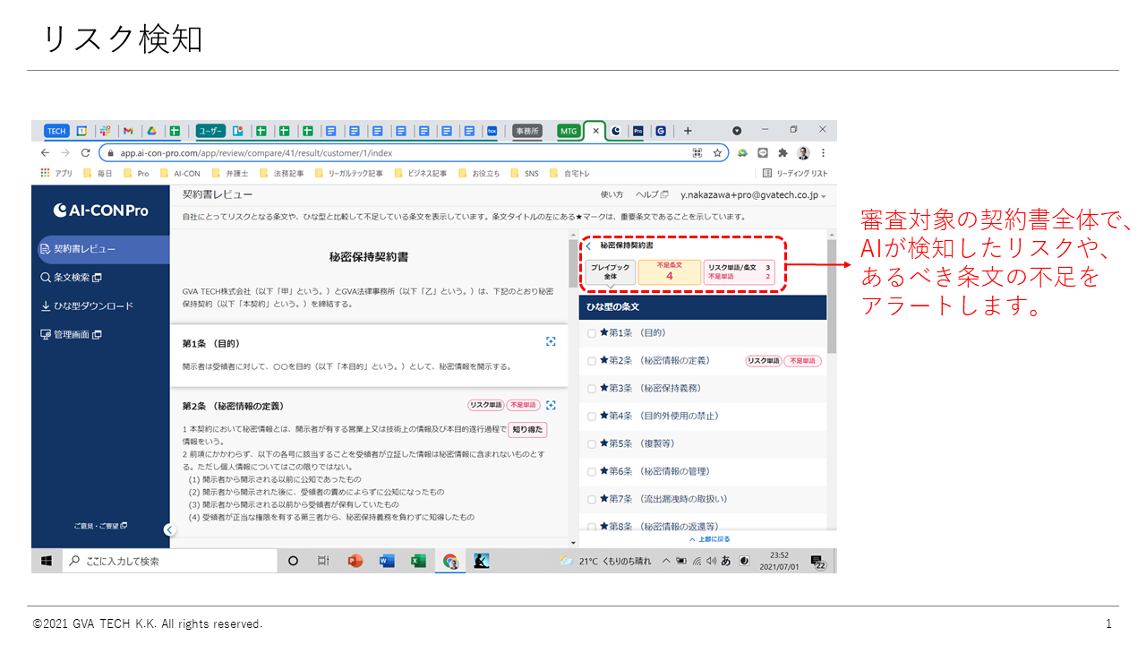Open the Chrome extensions puzzle icon
Image resolution: width=1146 pixels, height=645 pixels.
783,153
